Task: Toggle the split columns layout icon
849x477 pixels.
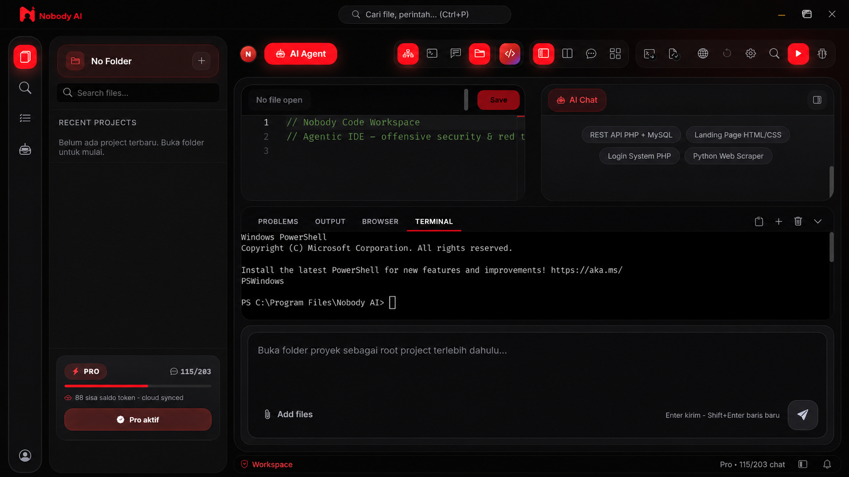Action: (x=567, y=54)
